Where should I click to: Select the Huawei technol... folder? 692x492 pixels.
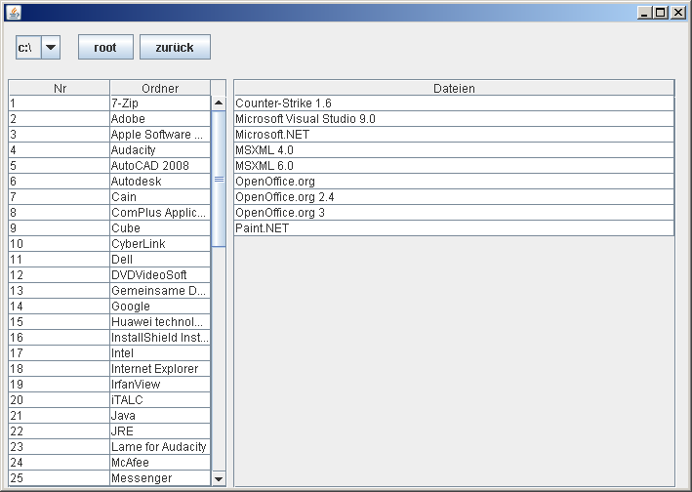pos(160,322)
